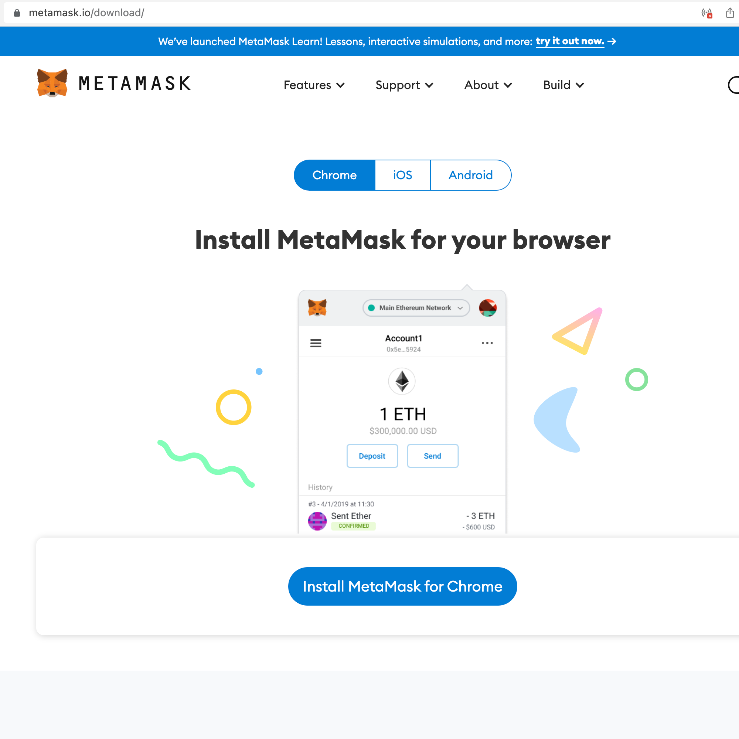Click the three-dot options in wallet preview
Viewport: 739px width, 739px height.
point(487,343)
